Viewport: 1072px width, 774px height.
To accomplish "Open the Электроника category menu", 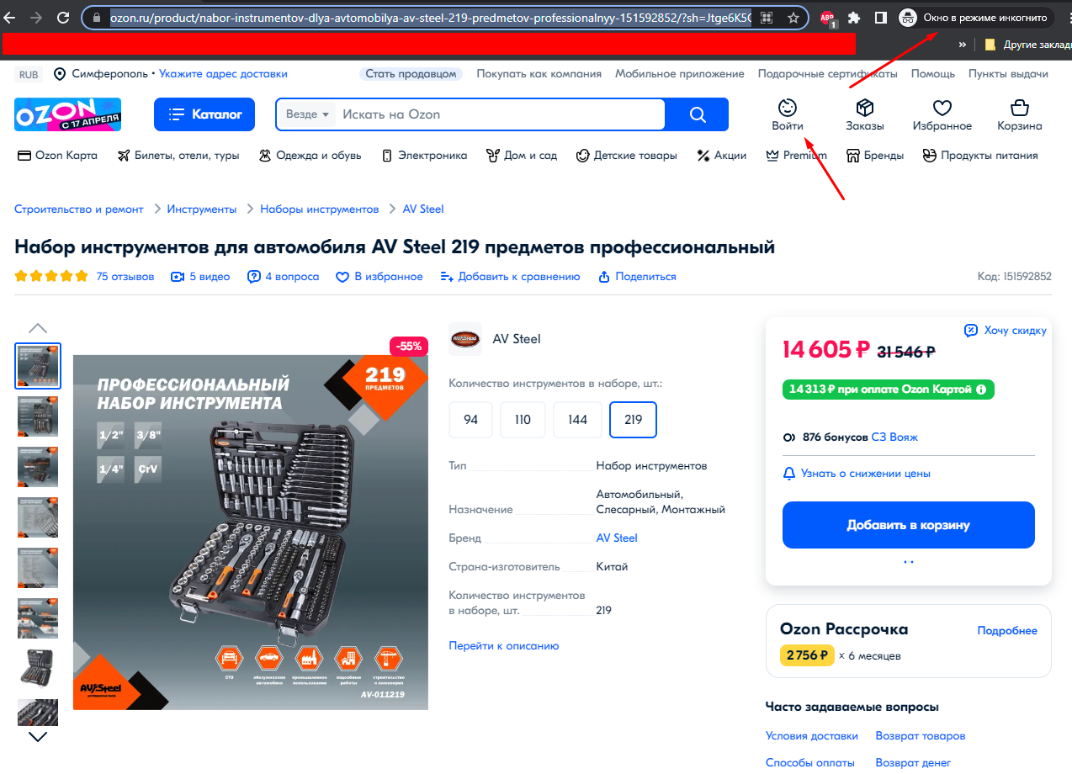I will [424, 156].
